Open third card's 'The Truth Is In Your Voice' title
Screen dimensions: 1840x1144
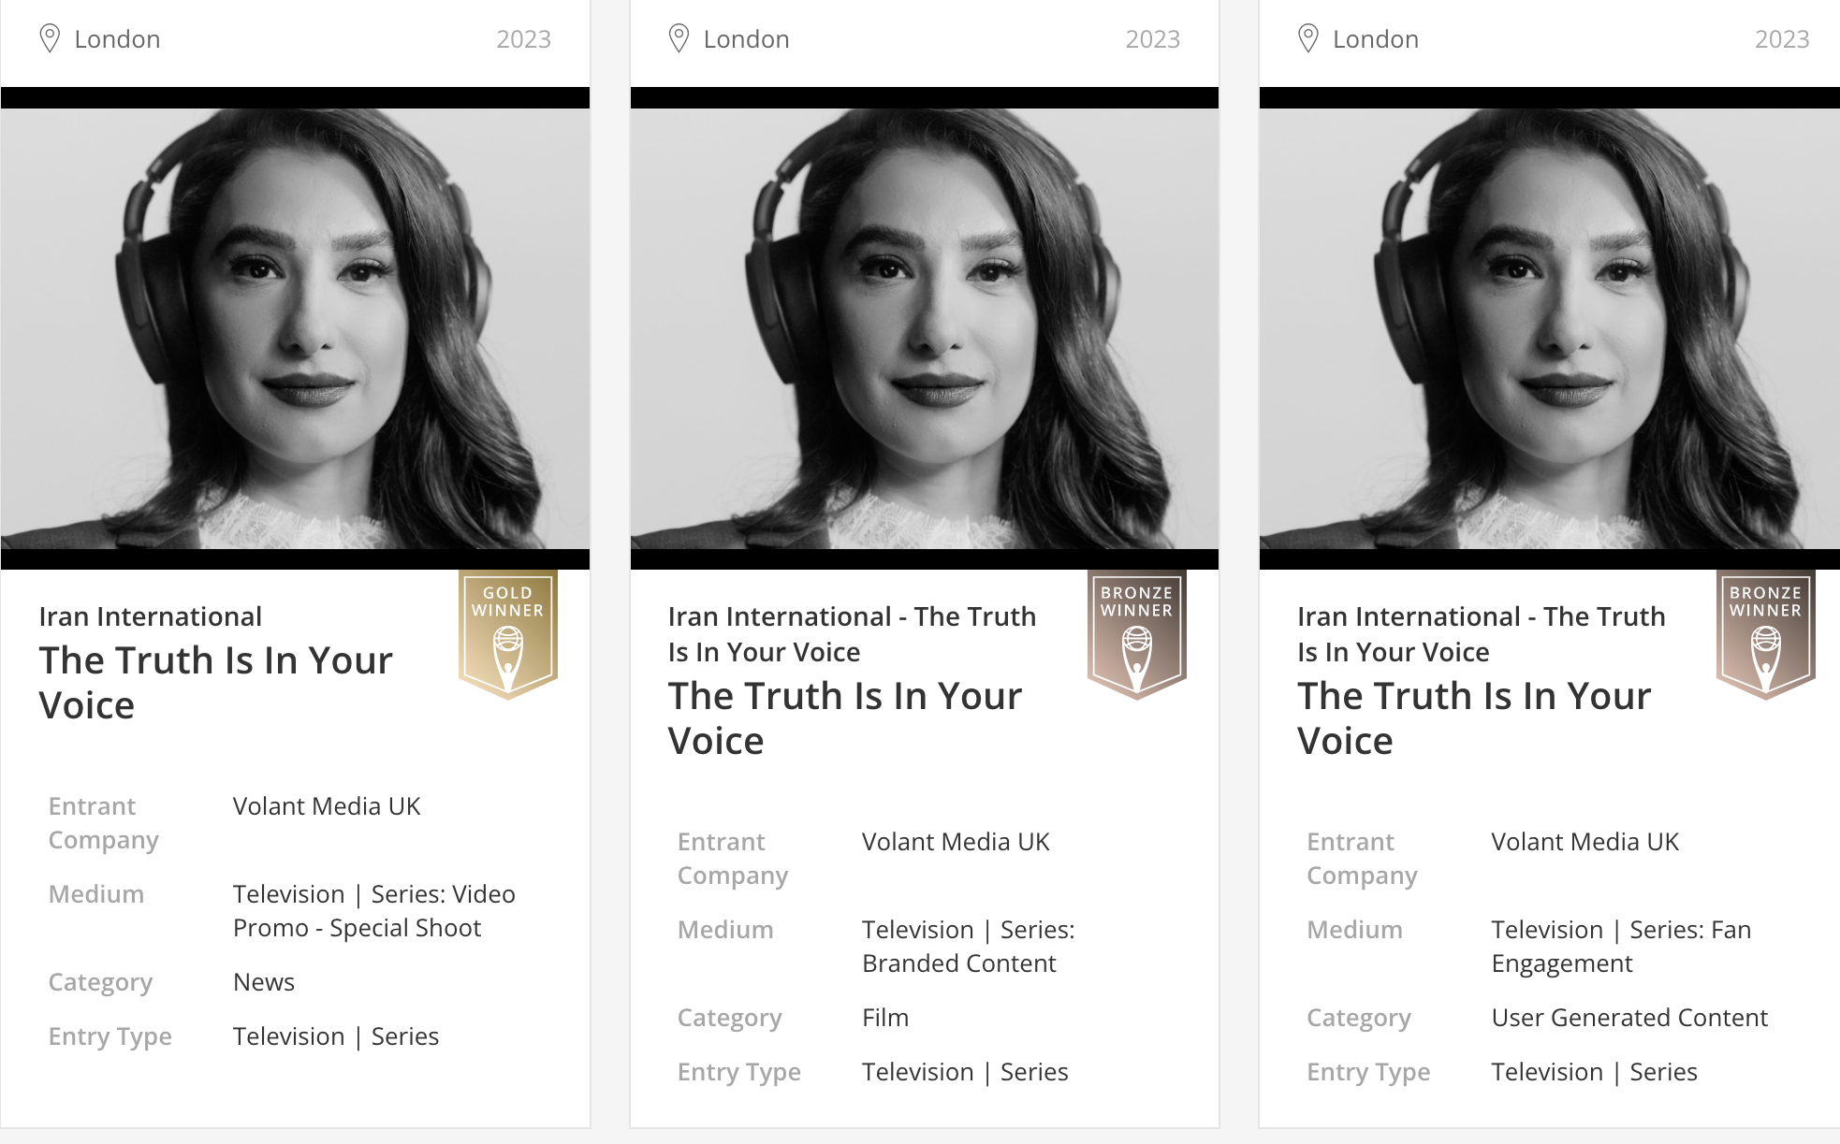[1473, 717]
